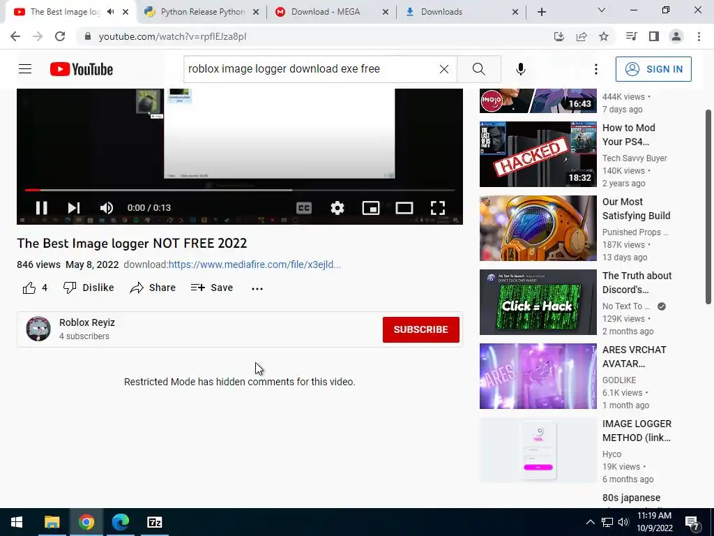Mute the video player volume
The width and height of the screenshot is (714, 536).
pos(107,208)
